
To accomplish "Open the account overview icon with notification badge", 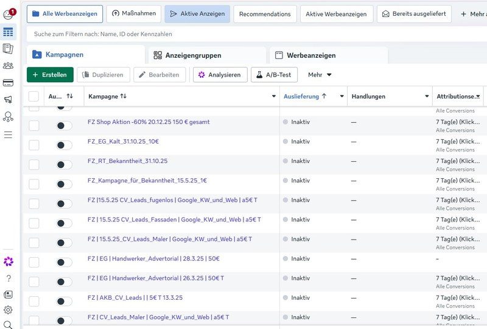I will tap(9, 14).
